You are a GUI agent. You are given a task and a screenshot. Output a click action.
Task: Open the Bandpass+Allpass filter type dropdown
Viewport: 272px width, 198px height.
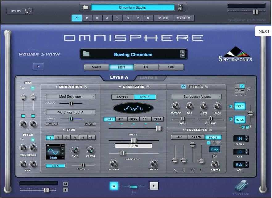196,97
